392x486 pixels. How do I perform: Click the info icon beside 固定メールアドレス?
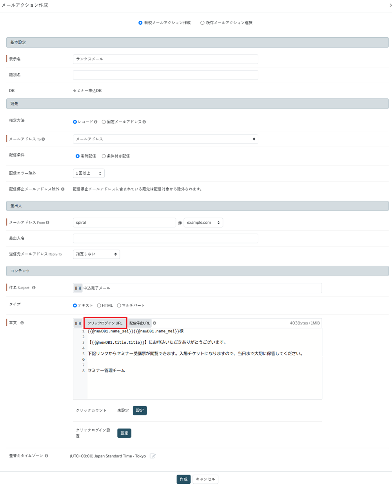coord(144,122)
